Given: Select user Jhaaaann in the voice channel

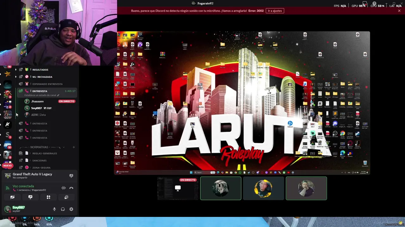Looking at the screenshot, I should 37,102.
